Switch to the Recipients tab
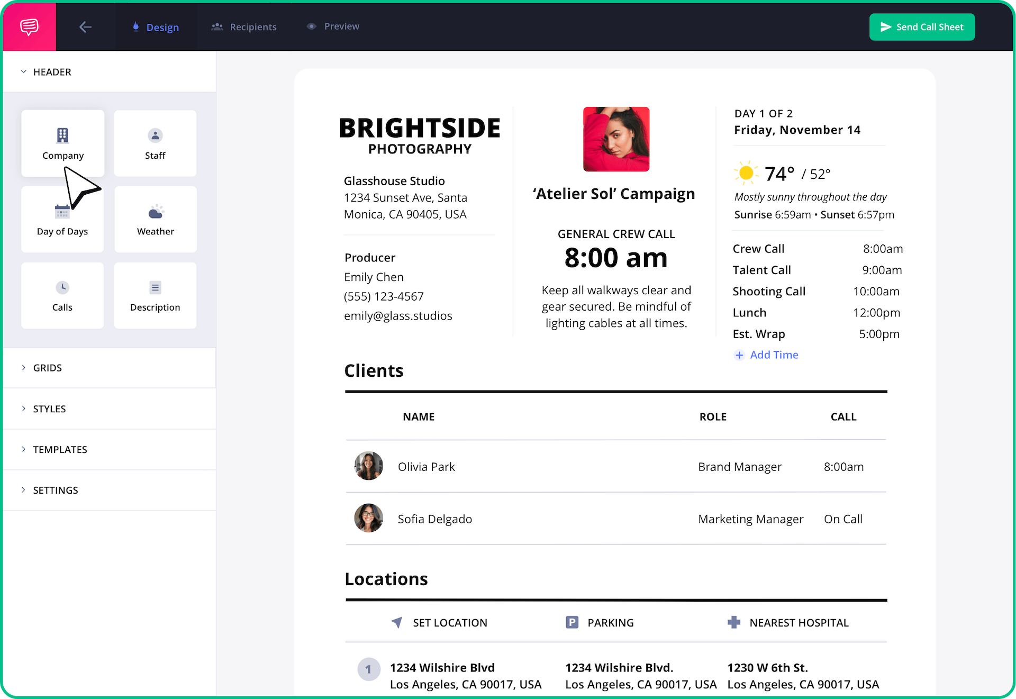 pyautogui.click(x=244, y=27)
